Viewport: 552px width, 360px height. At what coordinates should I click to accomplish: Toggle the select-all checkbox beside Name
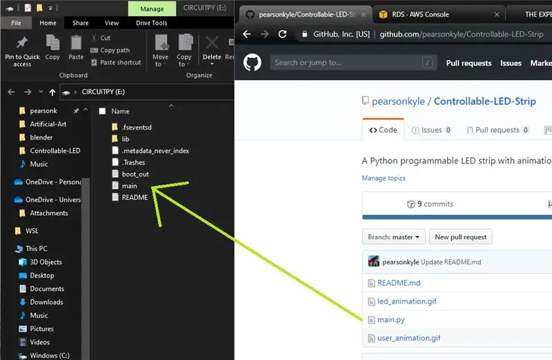pos(102,111)
